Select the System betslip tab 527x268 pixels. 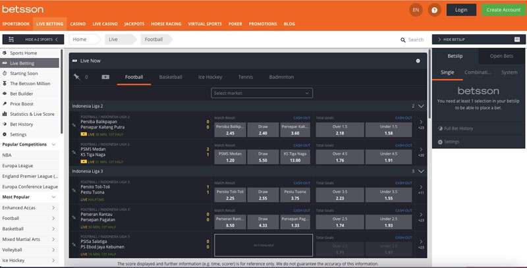tap(509, 72)
